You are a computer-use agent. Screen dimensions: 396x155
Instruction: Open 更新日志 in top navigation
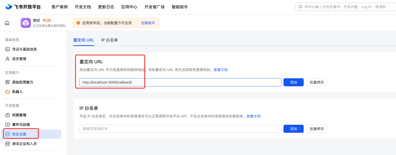[106, 7]
